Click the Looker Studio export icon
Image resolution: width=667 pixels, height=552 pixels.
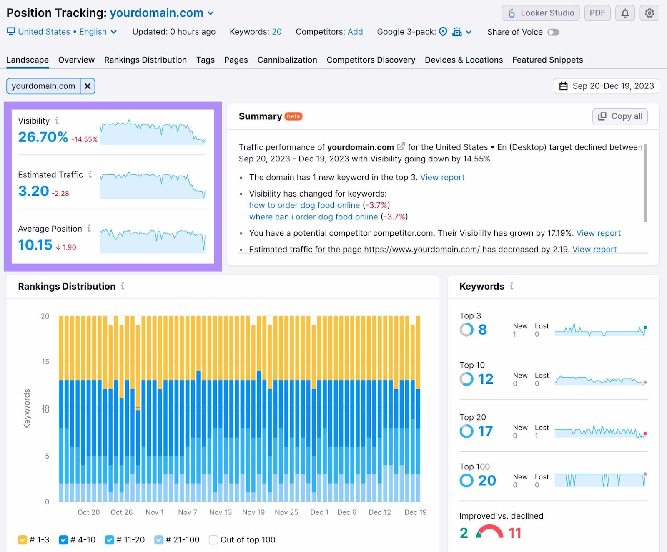tap(512, 13)
